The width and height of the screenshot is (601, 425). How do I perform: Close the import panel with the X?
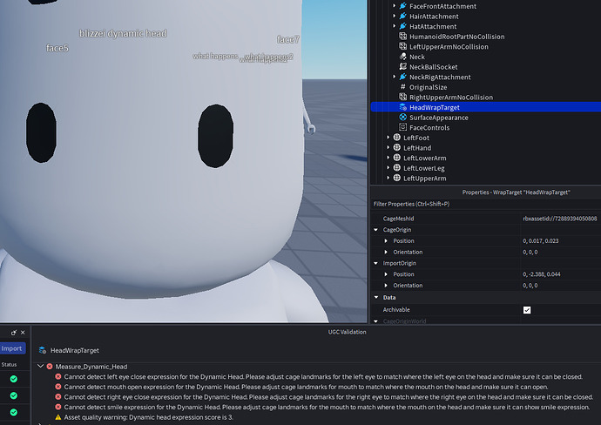pyautogui.click(x=23, y=333)
